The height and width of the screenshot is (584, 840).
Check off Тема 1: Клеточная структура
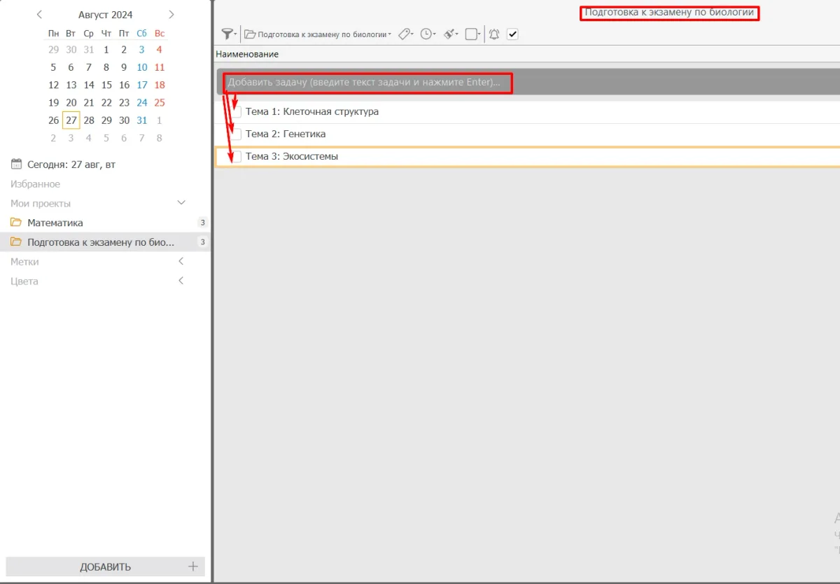[236, 112]
